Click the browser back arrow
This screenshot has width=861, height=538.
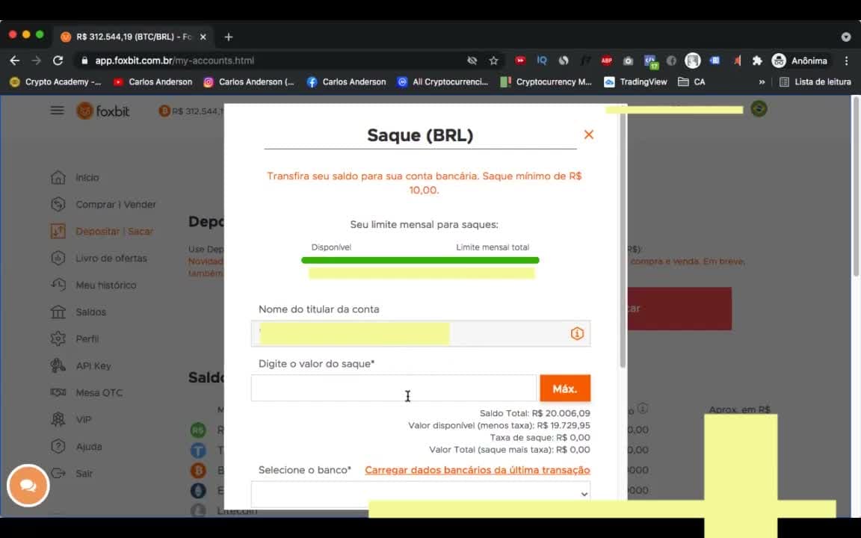(x=15, y=61)
